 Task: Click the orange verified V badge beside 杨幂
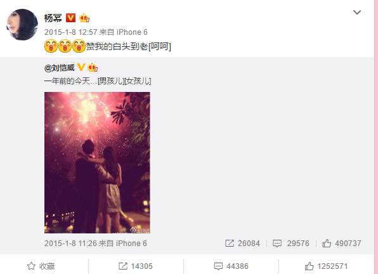click(70, 18)
